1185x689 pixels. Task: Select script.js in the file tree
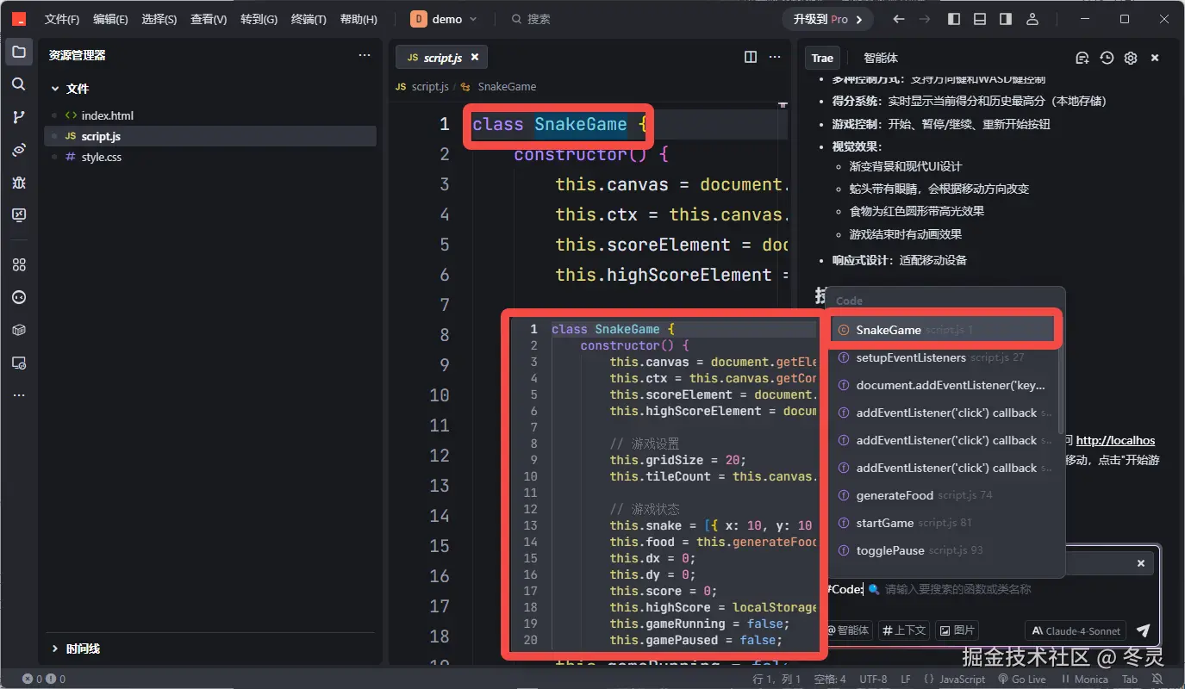click(x=210, y=136)
